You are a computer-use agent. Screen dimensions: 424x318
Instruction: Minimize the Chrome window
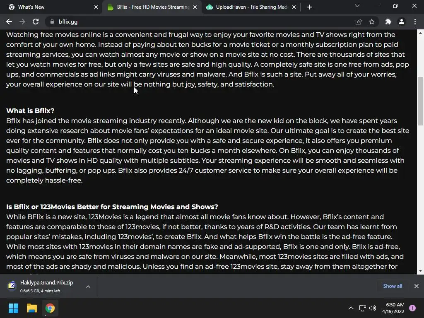[376, 6]
